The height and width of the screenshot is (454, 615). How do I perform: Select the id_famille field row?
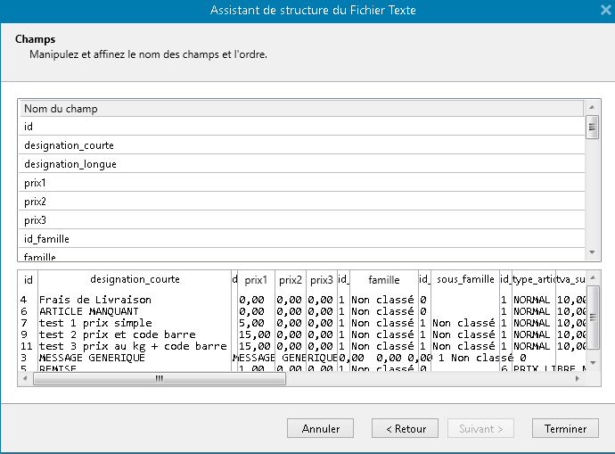(301, 239)
